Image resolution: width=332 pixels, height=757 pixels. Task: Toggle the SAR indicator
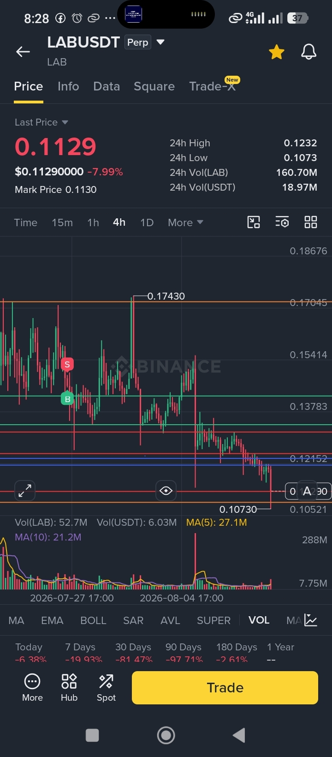click(133, 620)
